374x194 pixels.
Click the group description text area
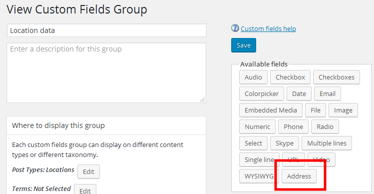pos(106,73)
